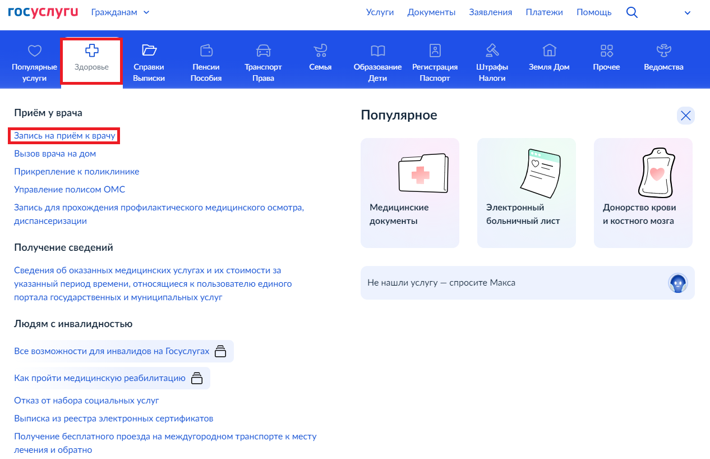
Task: Open the Транспорт Права car icon category
Action: [x=263, y=62]
